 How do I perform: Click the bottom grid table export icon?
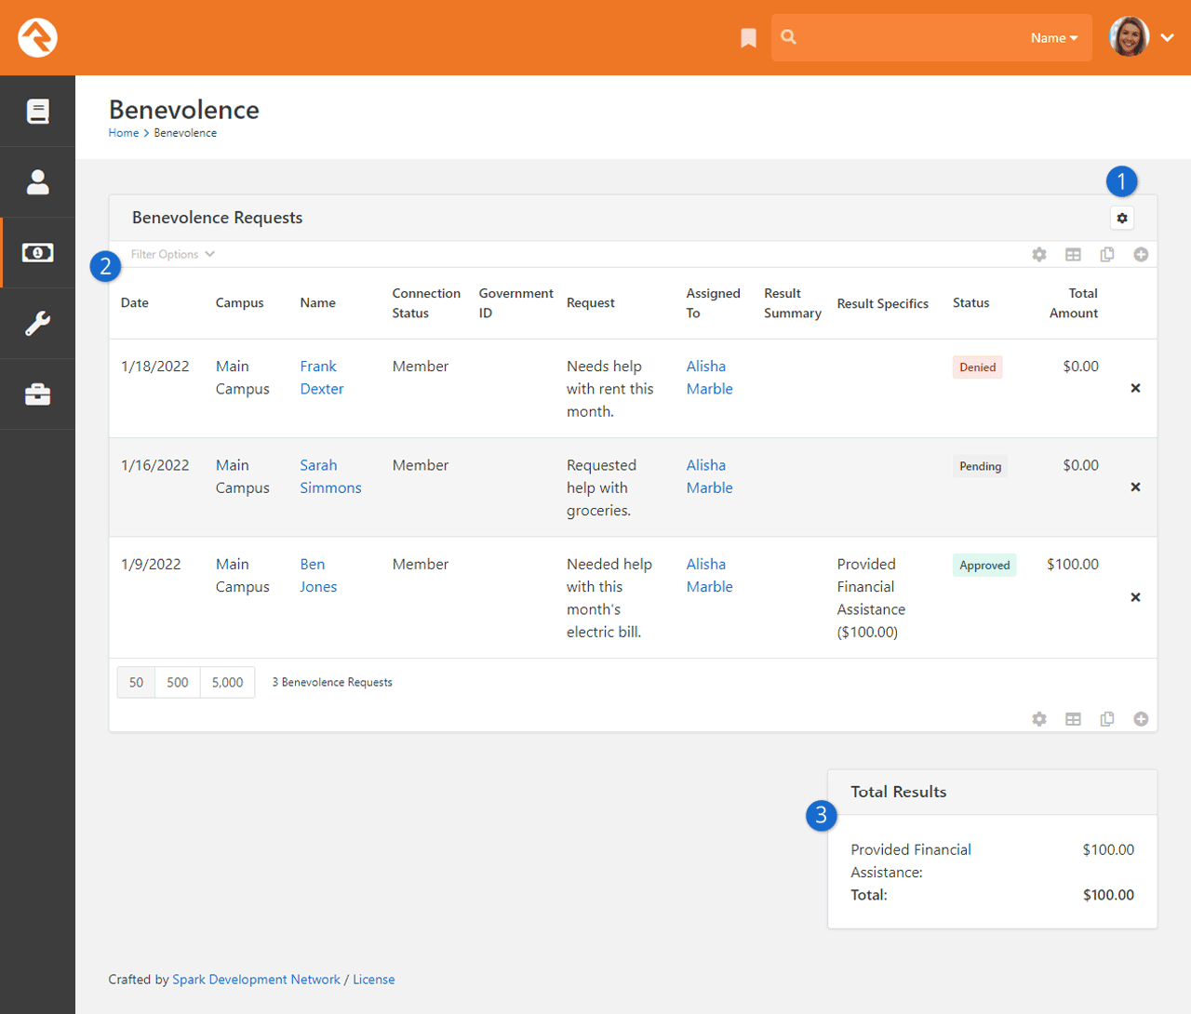[1073, 719]
